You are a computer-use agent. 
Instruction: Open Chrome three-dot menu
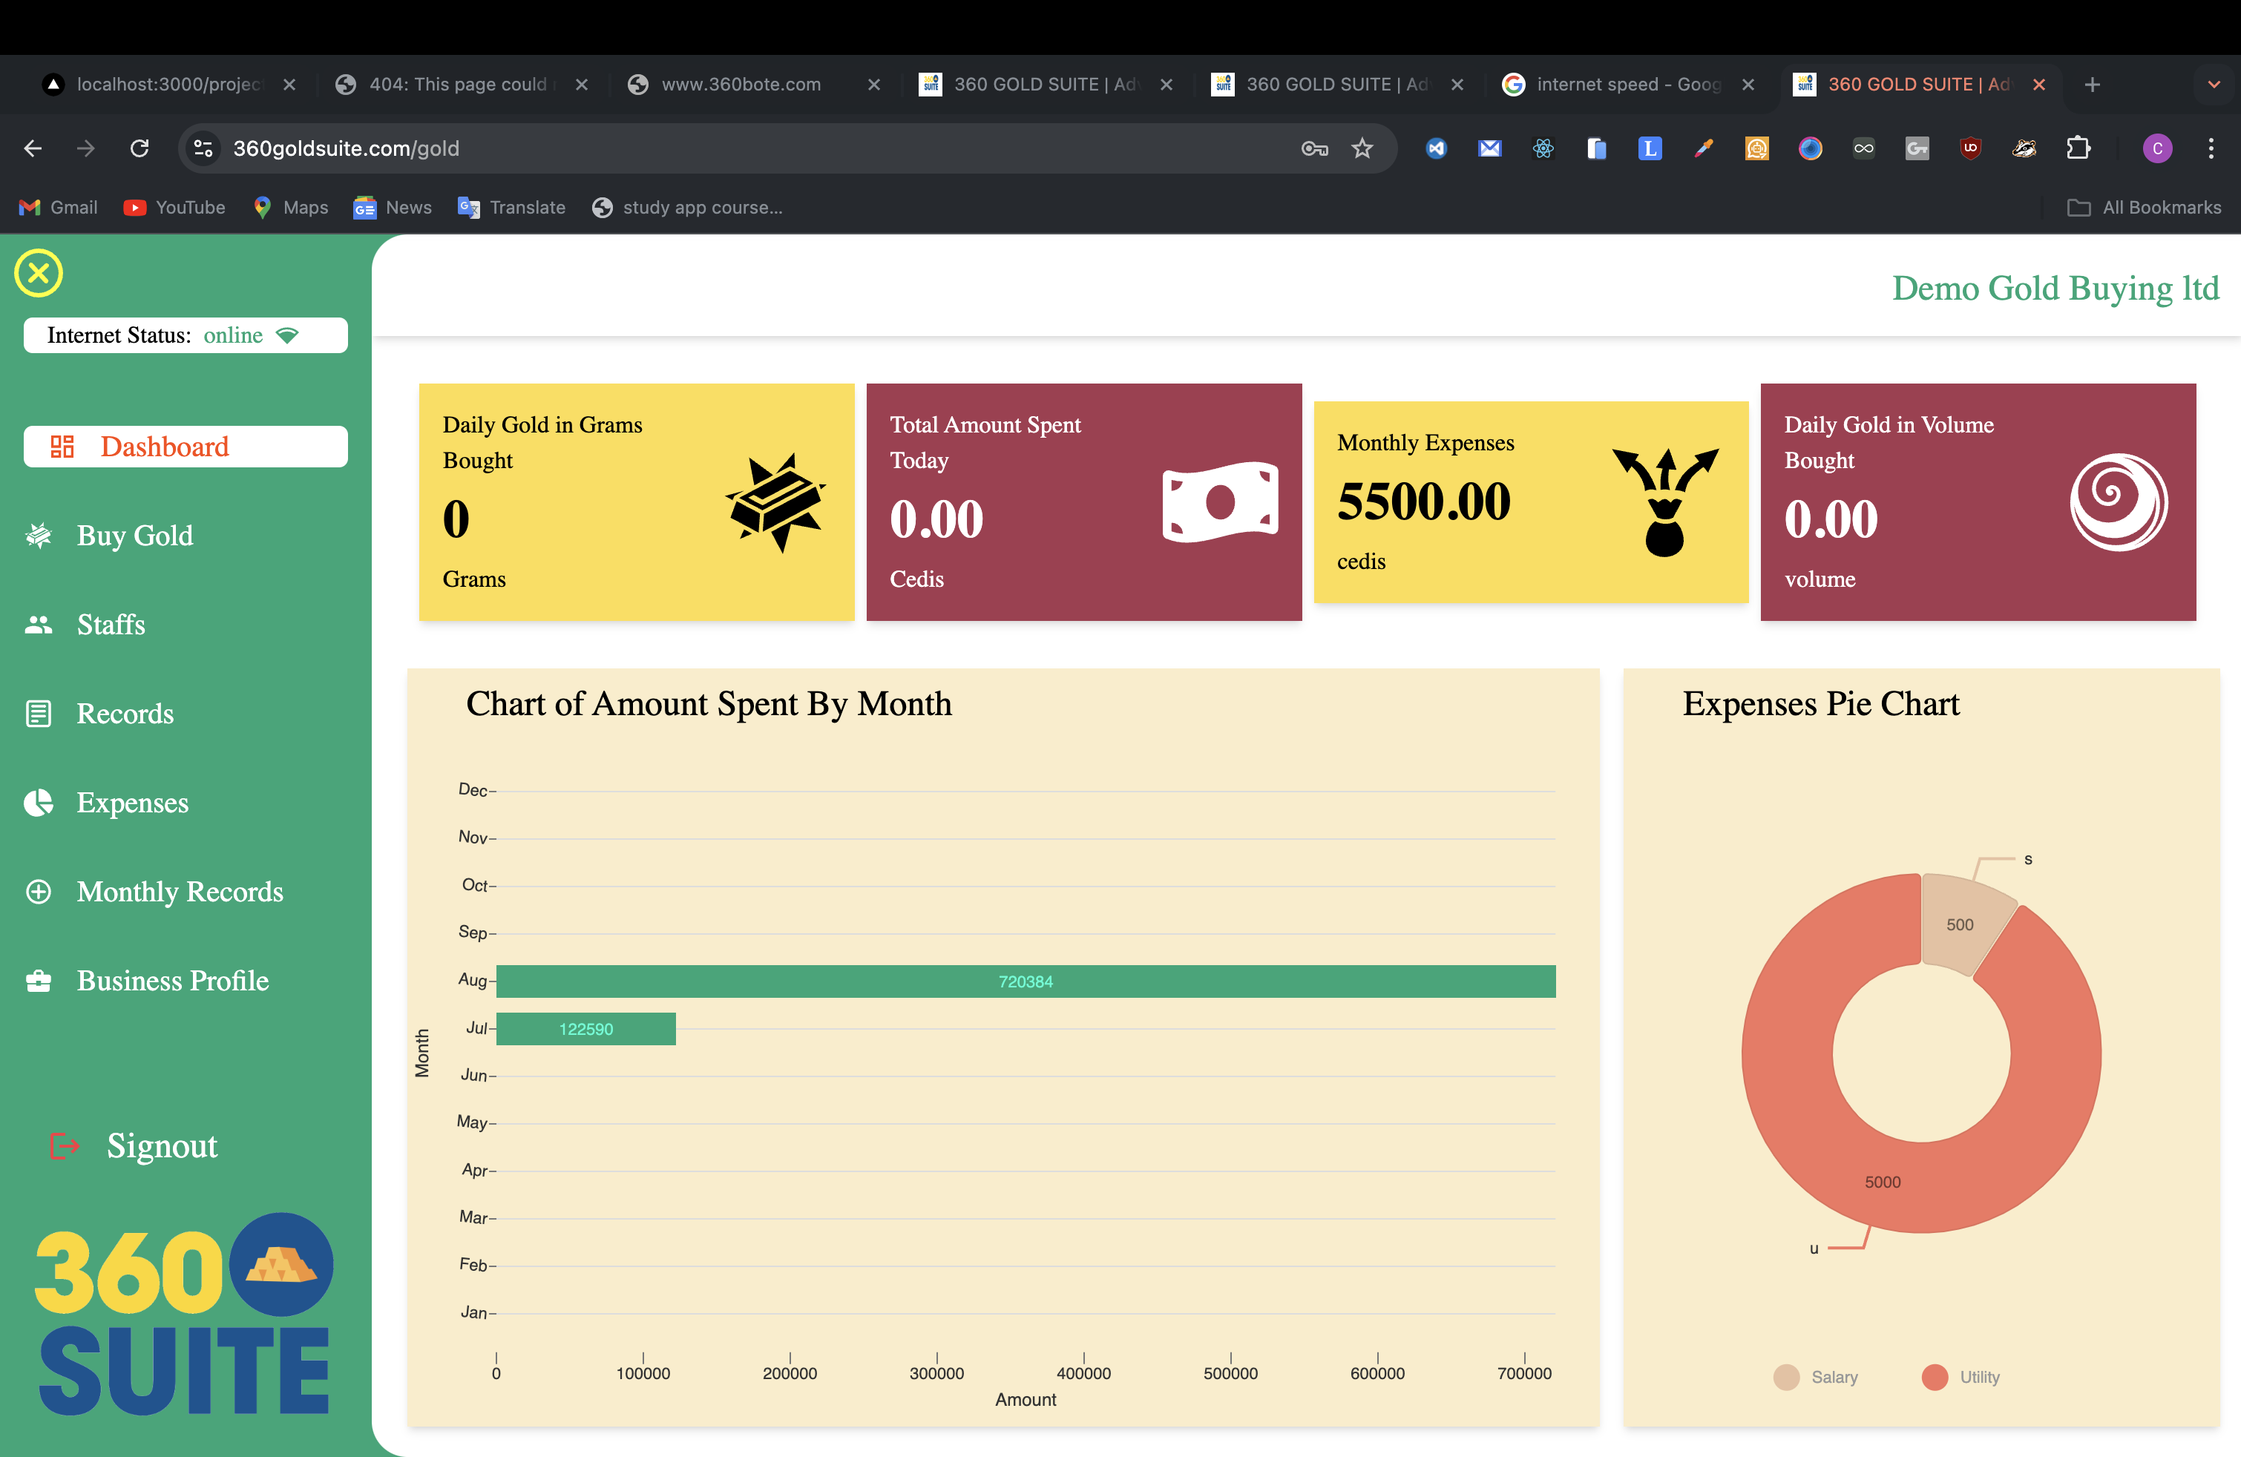point(2211,148)
